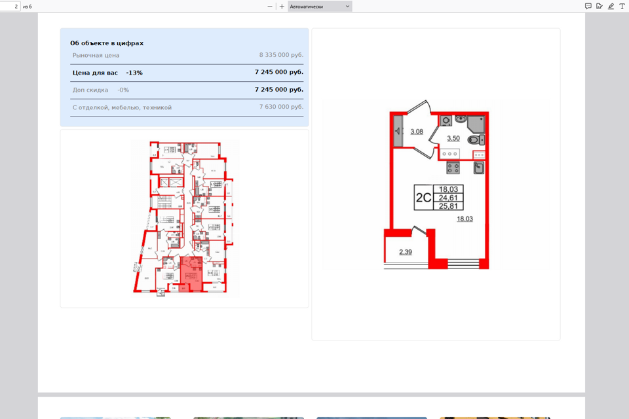Click the 2.39 balcony area label

click(406, 252)
